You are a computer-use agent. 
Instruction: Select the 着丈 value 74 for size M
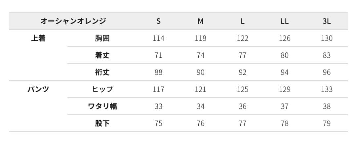click(x=200, y=55)
